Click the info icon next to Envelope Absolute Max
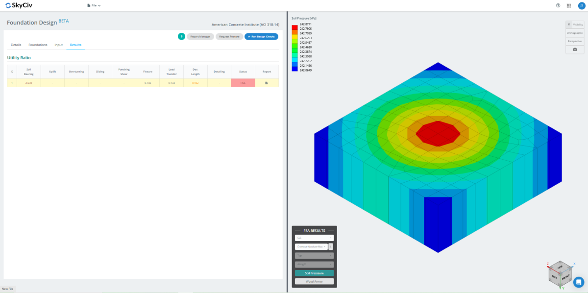Viewport: 588px width, 293px height. [331, 247]
